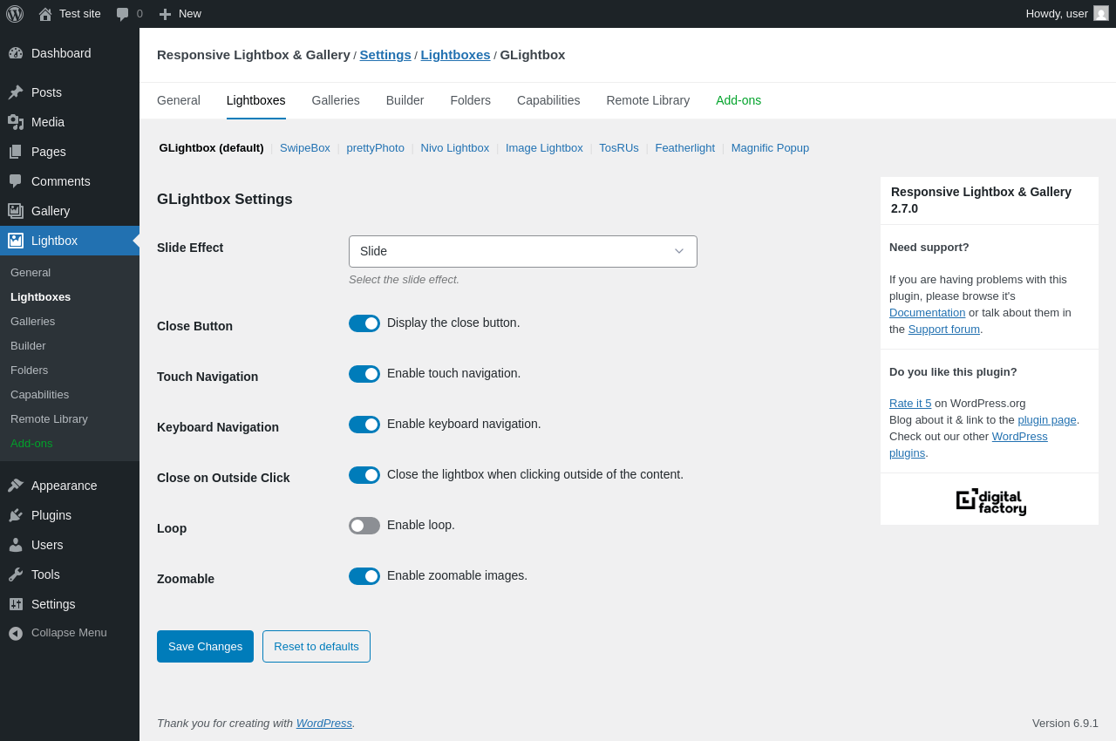The width and height of the screenshot is (1116, 741).
Task: Click the Posts pushpin icon
Action: click(x=16, y=92)
